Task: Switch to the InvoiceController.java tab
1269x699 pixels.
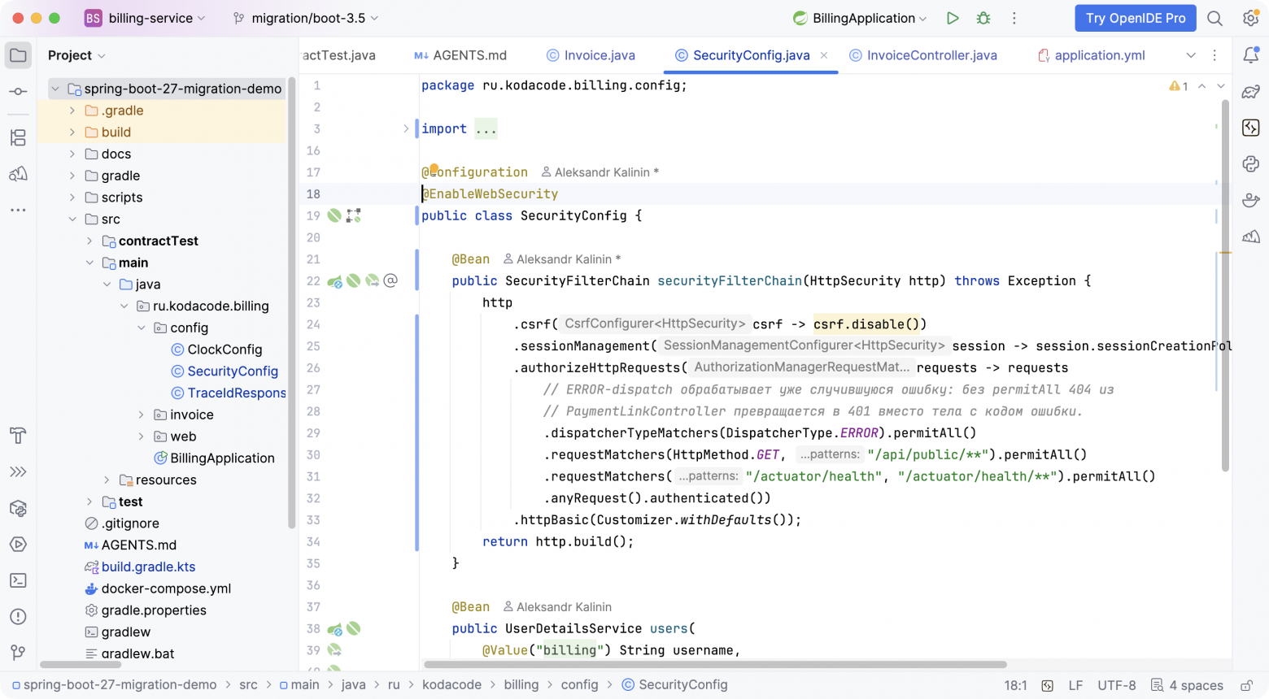Action: click(922, 55)
